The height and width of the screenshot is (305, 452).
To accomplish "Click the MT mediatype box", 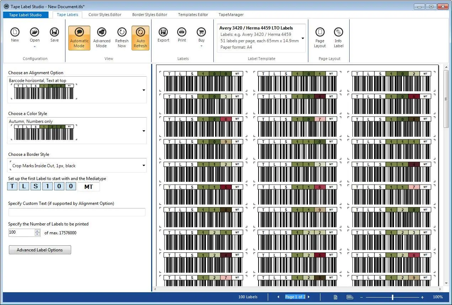I will pyautogui.click(x=89, y=186).
